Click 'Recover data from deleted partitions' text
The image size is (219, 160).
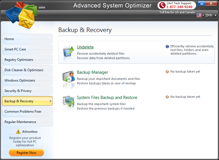tap(103, 58)
